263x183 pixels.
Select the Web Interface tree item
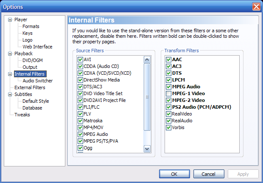click(x=37, y=47)
